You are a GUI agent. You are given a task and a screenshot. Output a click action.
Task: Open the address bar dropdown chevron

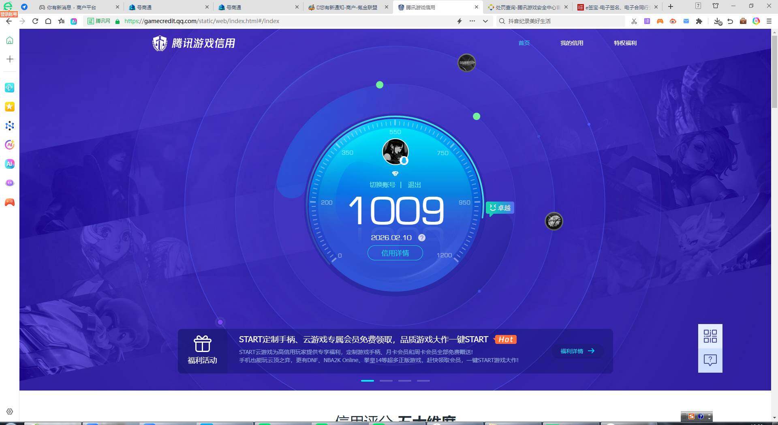click(x=485, y=21)
